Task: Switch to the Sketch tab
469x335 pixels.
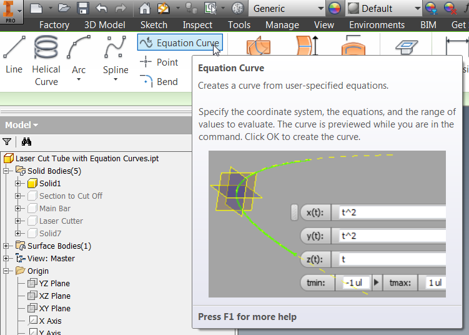Action: tap(154, 25)
